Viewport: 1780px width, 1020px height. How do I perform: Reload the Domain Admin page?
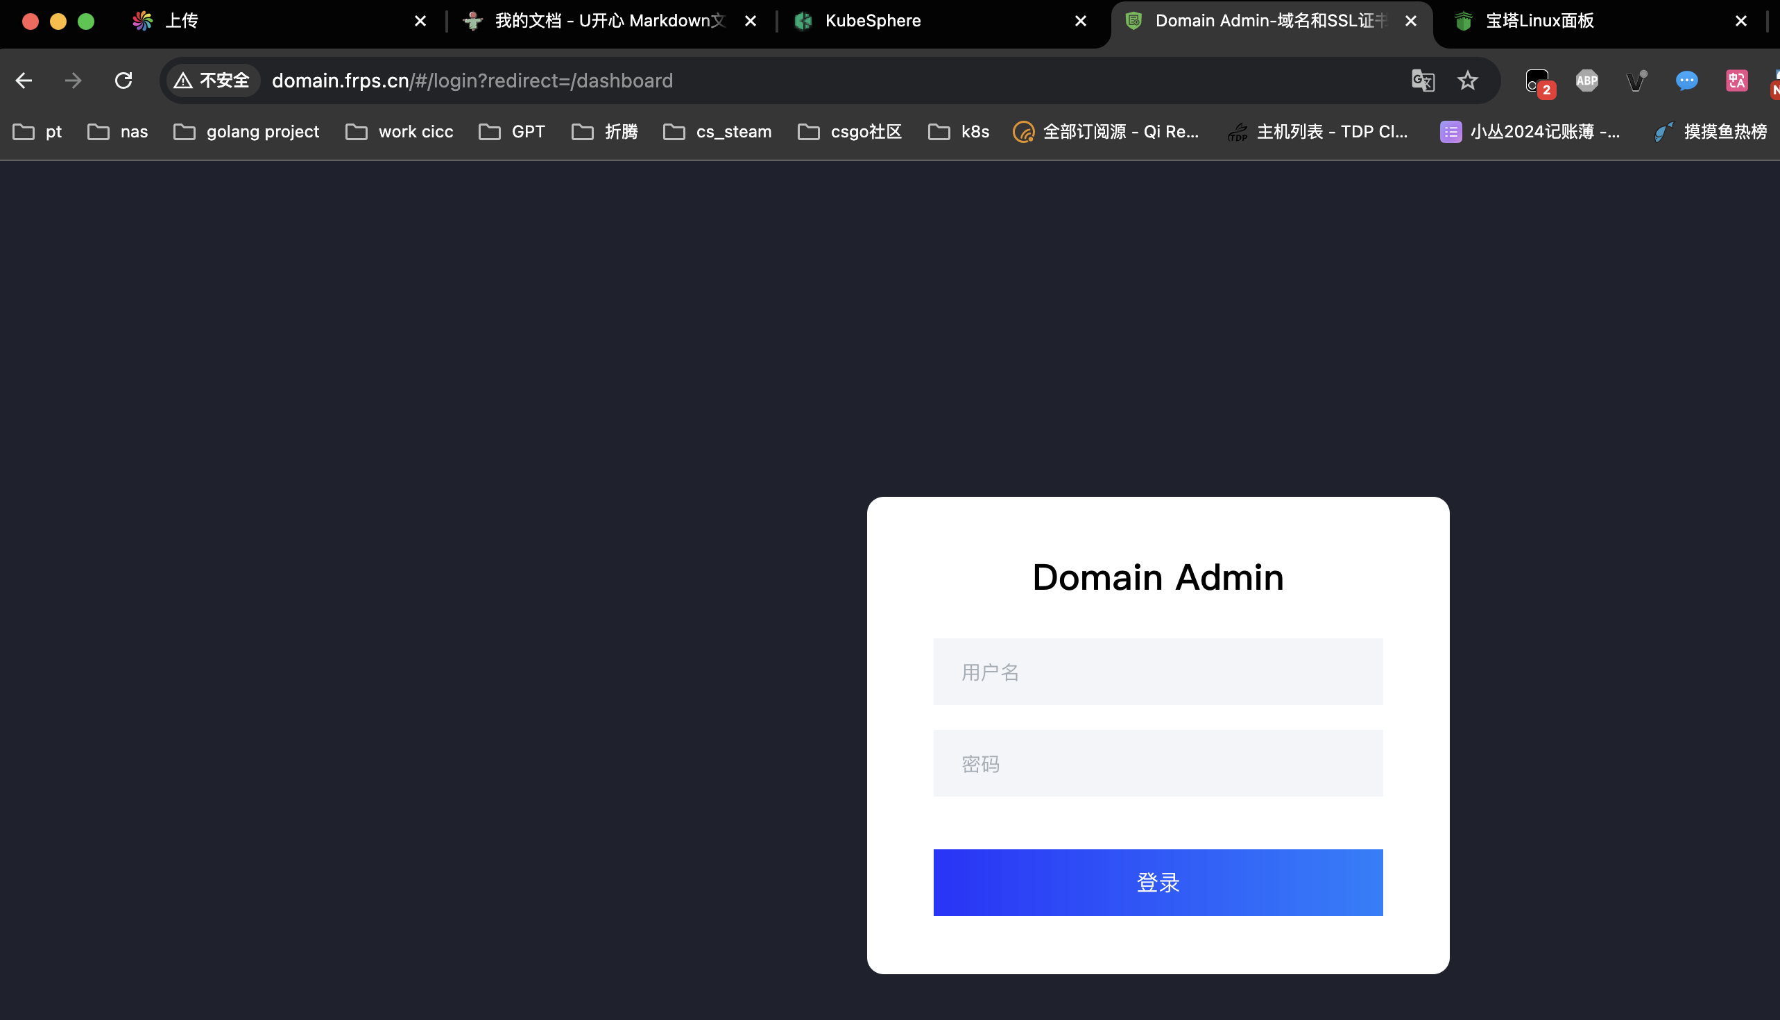point(124,80)
